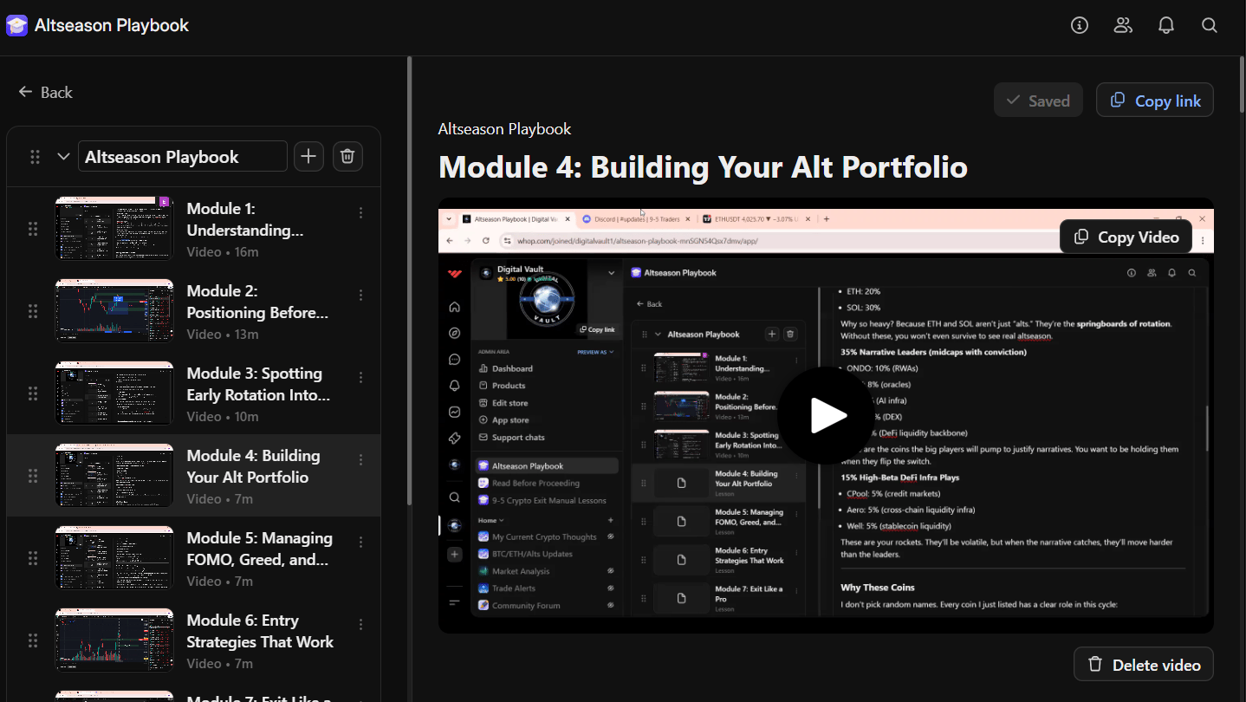Open Module 6 three-dot options menu
Screen dimensions: 1246x702
point(361,625)
